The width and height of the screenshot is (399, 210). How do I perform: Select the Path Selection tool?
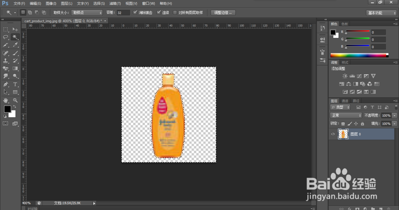[5, 92]
